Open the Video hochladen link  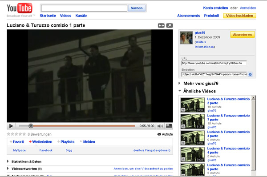coord(239,16)
